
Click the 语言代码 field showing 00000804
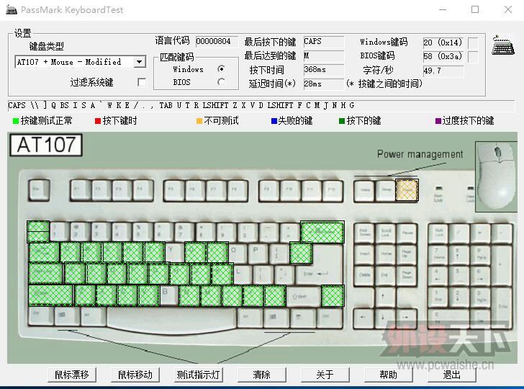pyautogui.click(x=217, y=42)
